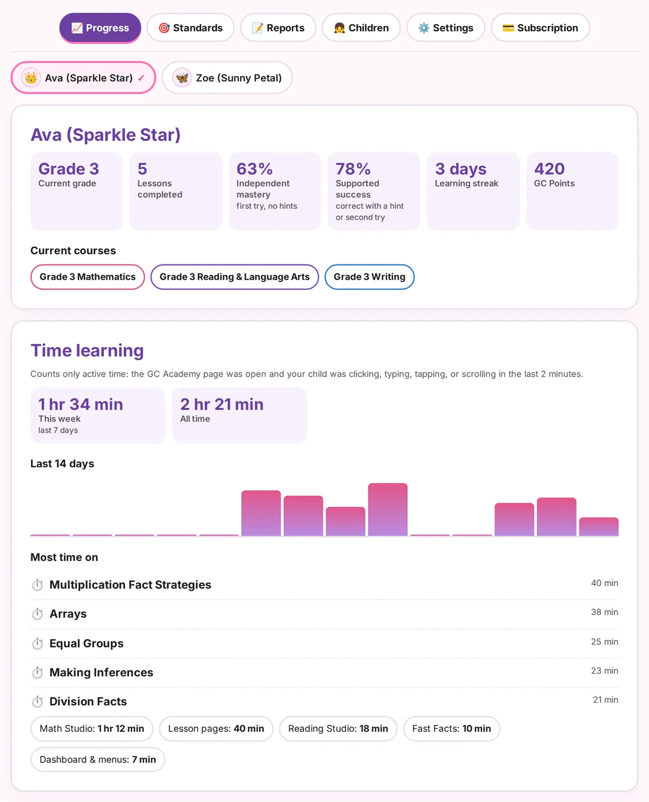Click Zoe's butterfly avatar icon
649x802 pixels.
tap(182, 77)
